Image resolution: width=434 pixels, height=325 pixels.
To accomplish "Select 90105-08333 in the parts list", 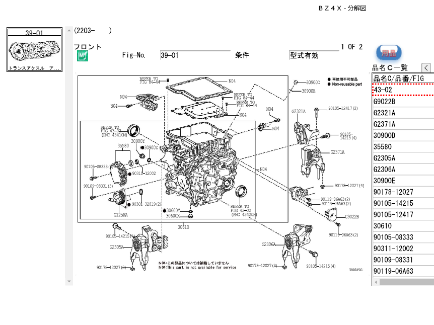I will click(x=403, y=237).
